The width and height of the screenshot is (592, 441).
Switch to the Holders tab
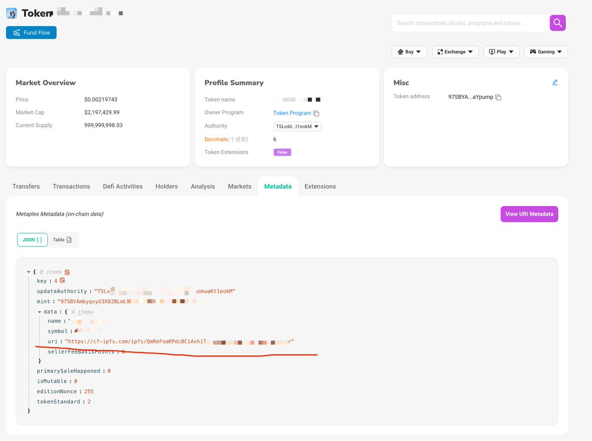pyautogui.click(x=166, y=186)
